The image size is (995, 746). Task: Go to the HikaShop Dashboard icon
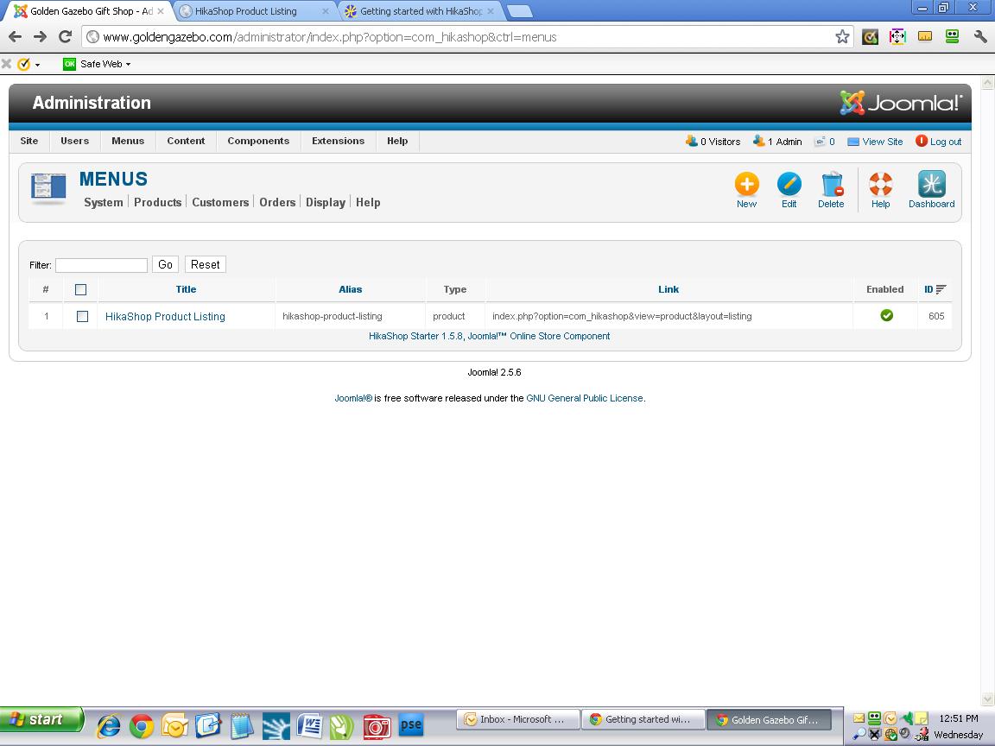coord(932,184)
